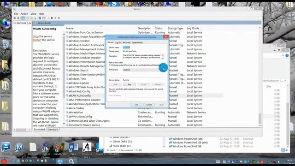Open the General tab in properties dialog
This screenshot has height=166, width=295.
tap(111, 42)
